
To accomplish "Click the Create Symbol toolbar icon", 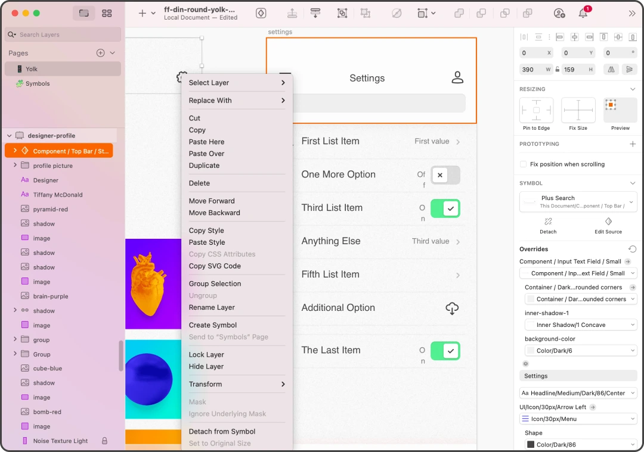I will pos(261,13).
